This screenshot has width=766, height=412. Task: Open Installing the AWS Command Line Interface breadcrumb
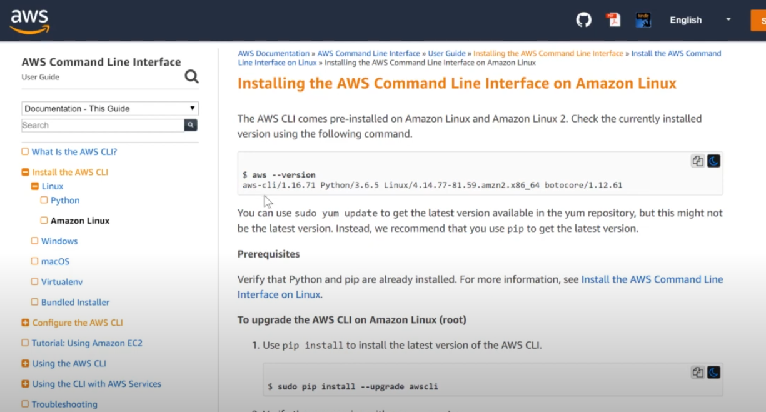point(548,54)
